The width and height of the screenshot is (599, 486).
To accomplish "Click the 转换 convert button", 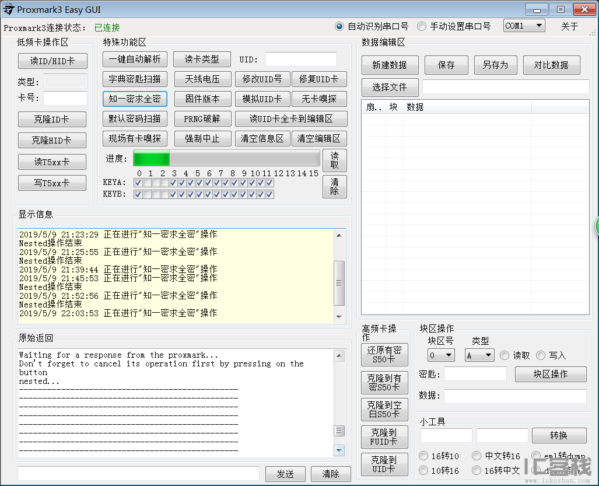I will tap(559, 435).
